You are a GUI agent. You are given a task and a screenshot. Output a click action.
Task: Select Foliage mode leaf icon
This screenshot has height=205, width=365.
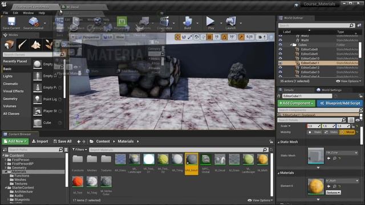(48, 44)
